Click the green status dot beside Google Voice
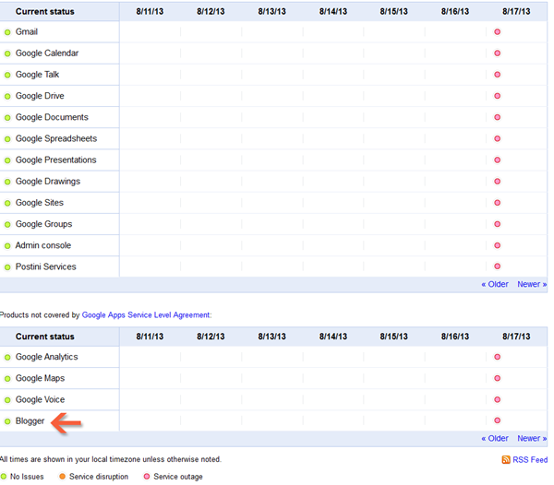This screenshot has height=485, width=554. click(7, 400)
